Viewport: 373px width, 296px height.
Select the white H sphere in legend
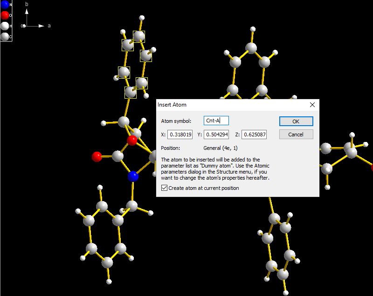click(6, 26)
